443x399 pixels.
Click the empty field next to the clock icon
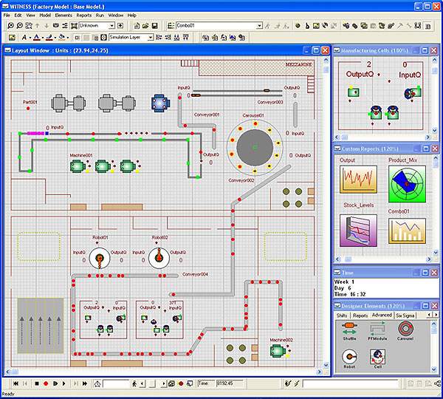click(116, 383)
